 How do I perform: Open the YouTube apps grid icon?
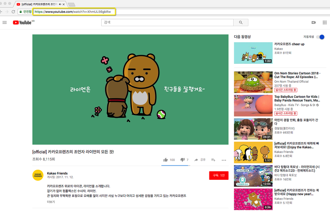coord(325,22)
